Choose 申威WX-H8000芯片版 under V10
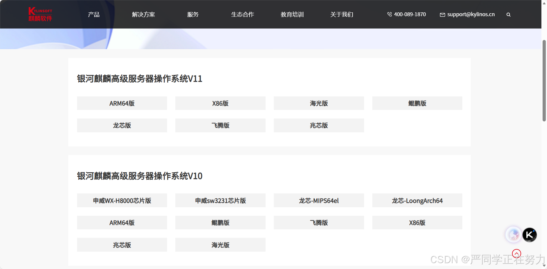This screenshot has height=269, width=547. [122, 201]
